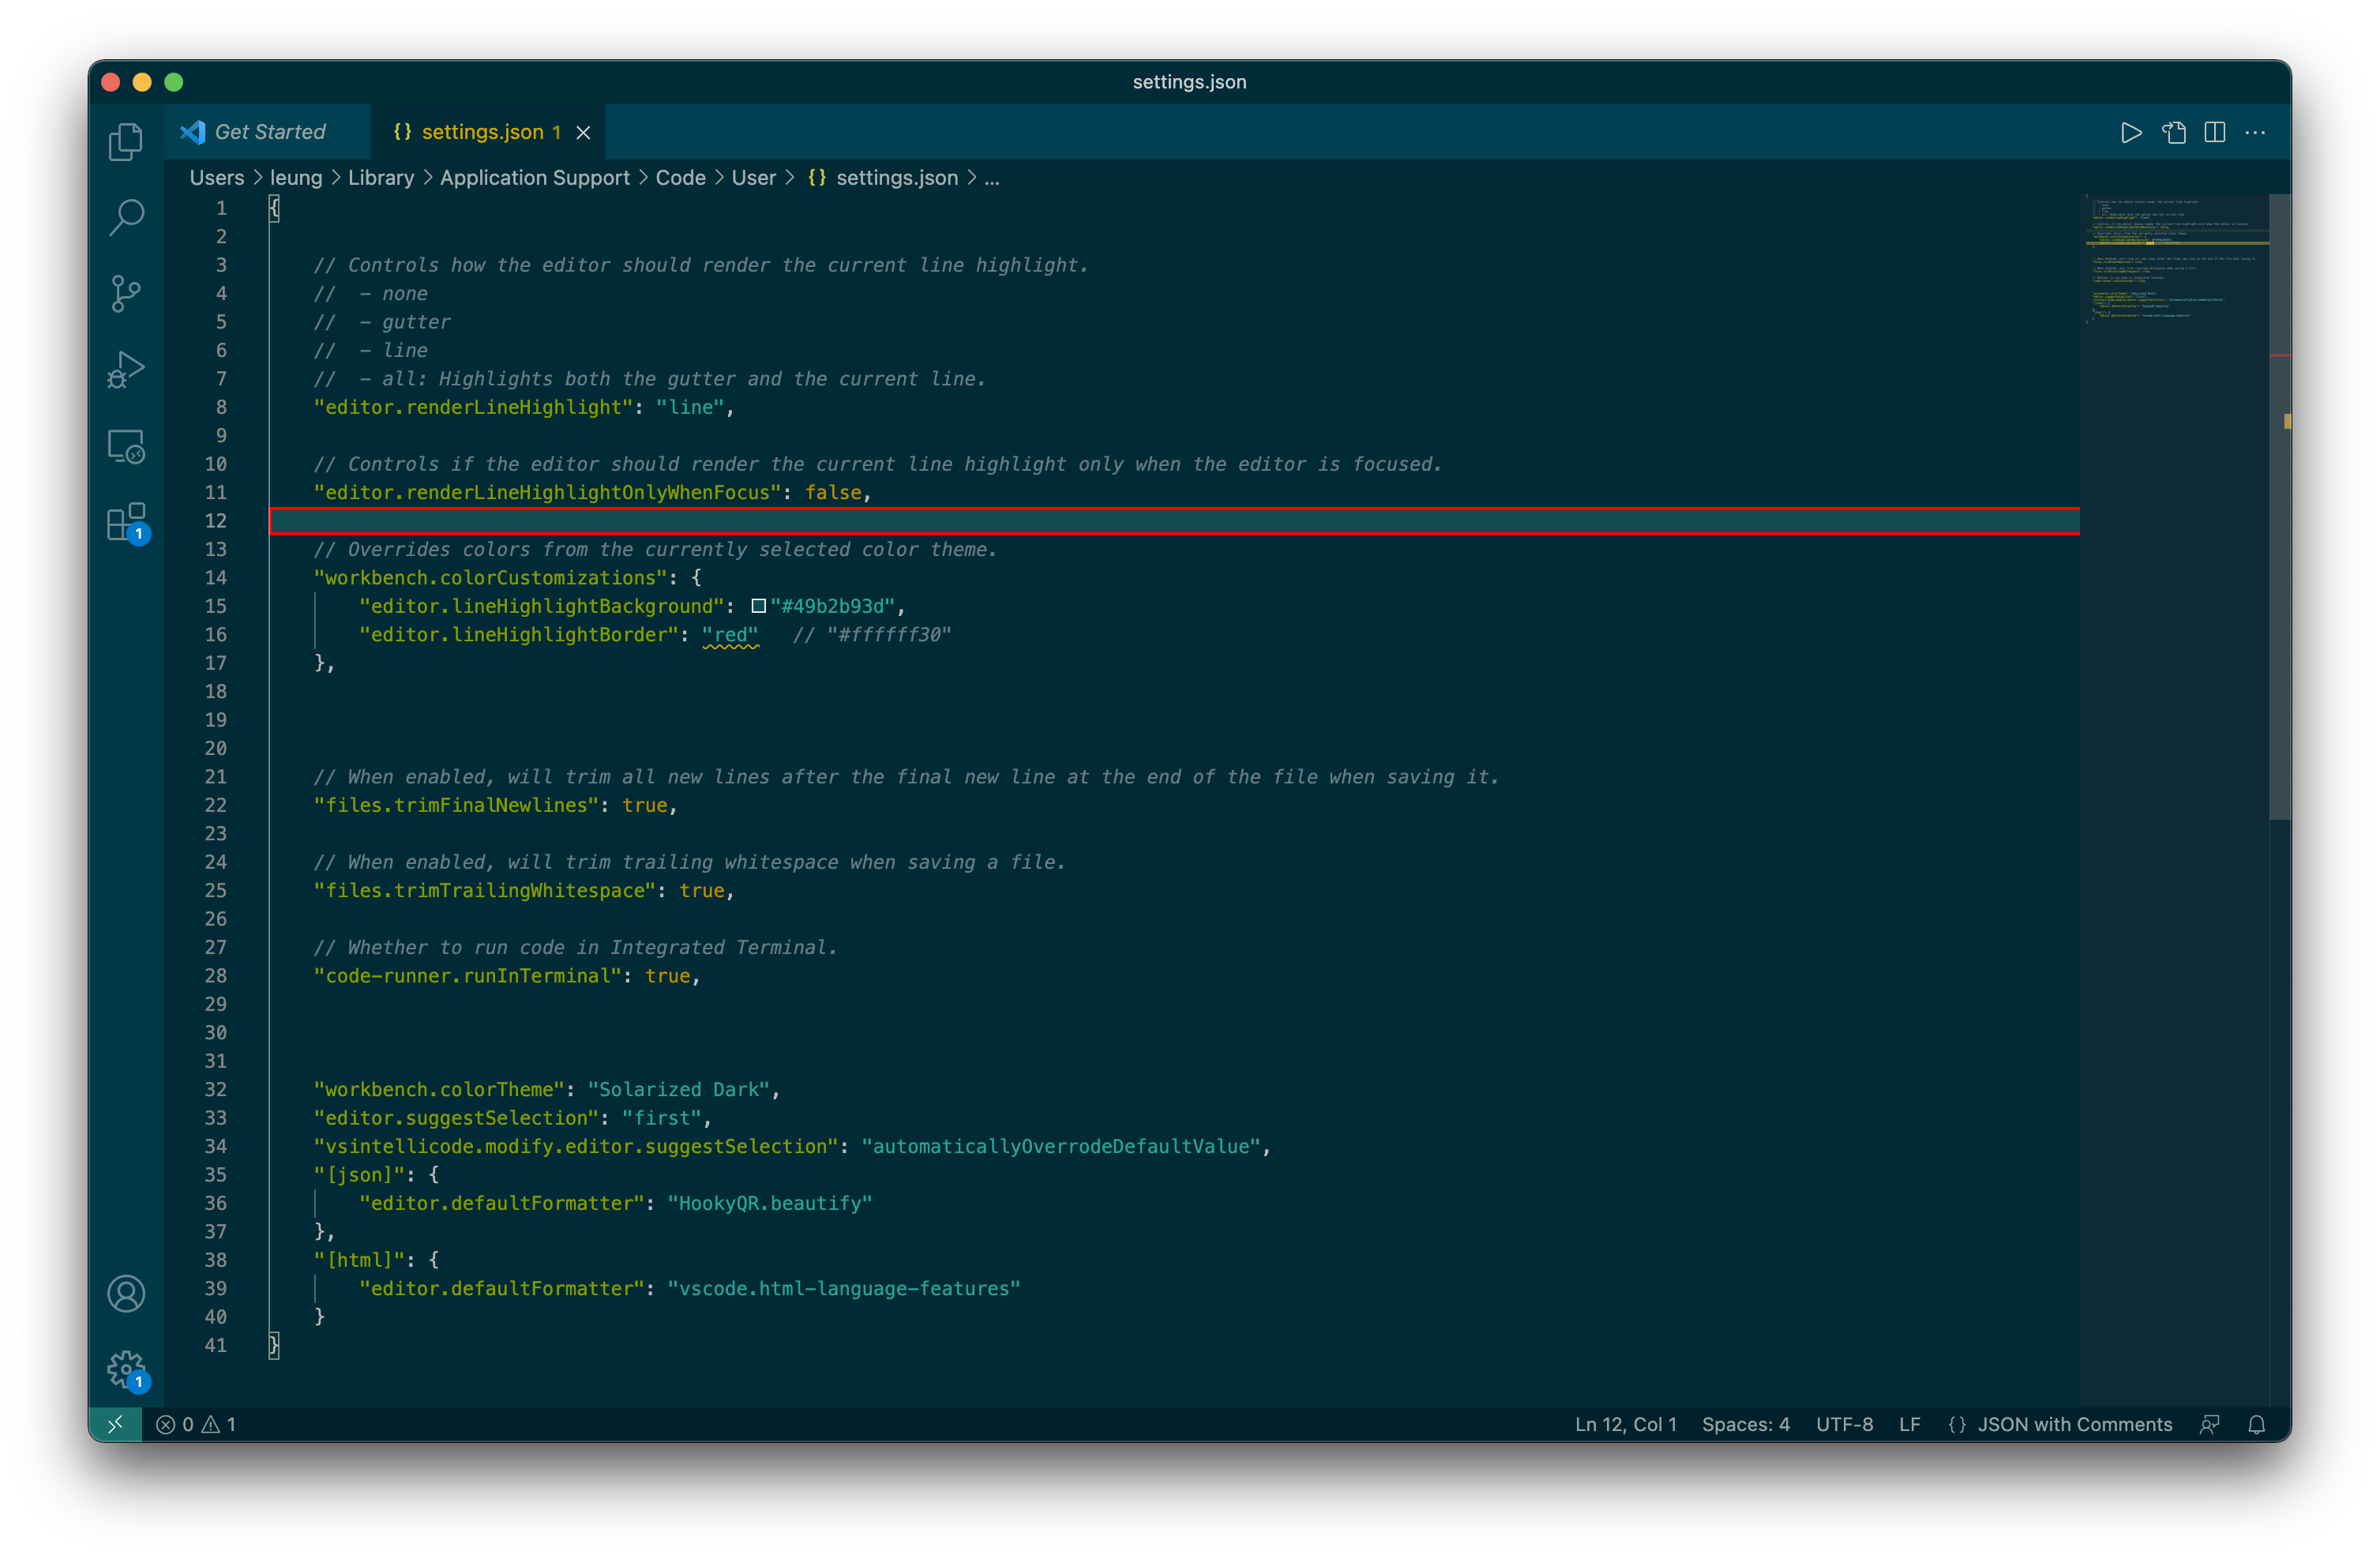Open the Source Control panel
Image resolution: width=2380 pixels, height=1559 pixels.
[127, 293]
